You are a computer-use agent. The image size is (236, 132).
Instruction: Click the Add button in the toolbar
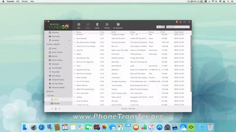pos(79,26)
